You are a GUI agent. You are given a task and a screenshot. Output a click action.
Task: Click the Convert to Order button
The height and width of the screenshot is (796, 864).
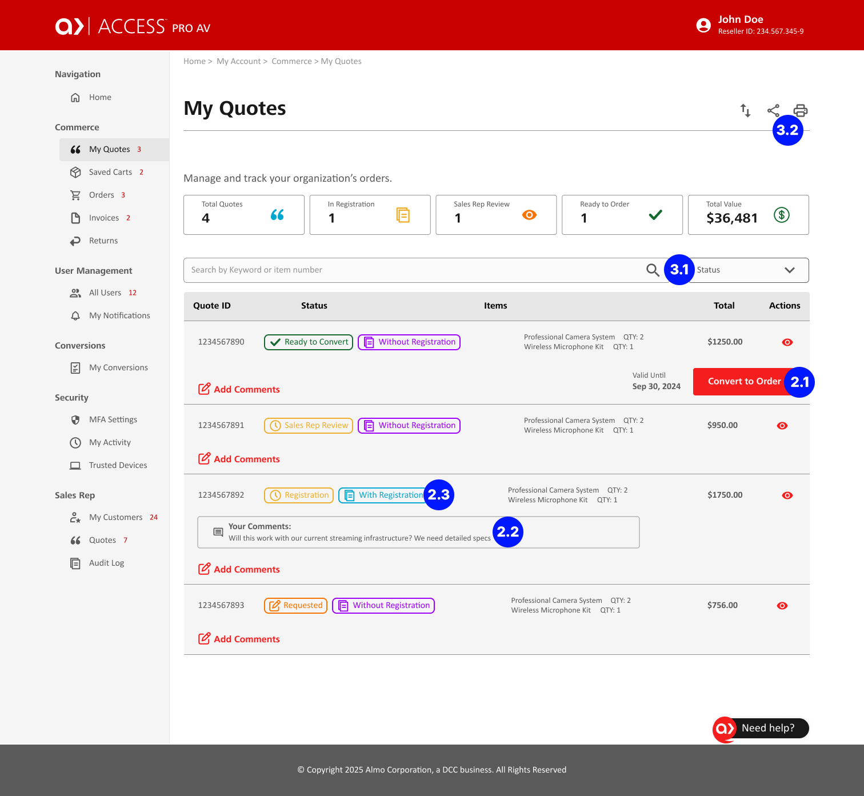click(744, 381)
